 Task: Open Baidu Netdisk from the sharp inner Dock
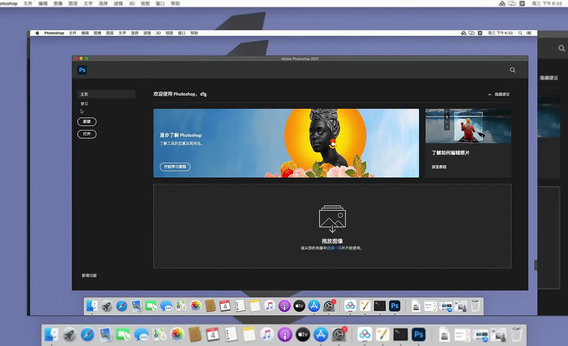[x=350, y=306]
